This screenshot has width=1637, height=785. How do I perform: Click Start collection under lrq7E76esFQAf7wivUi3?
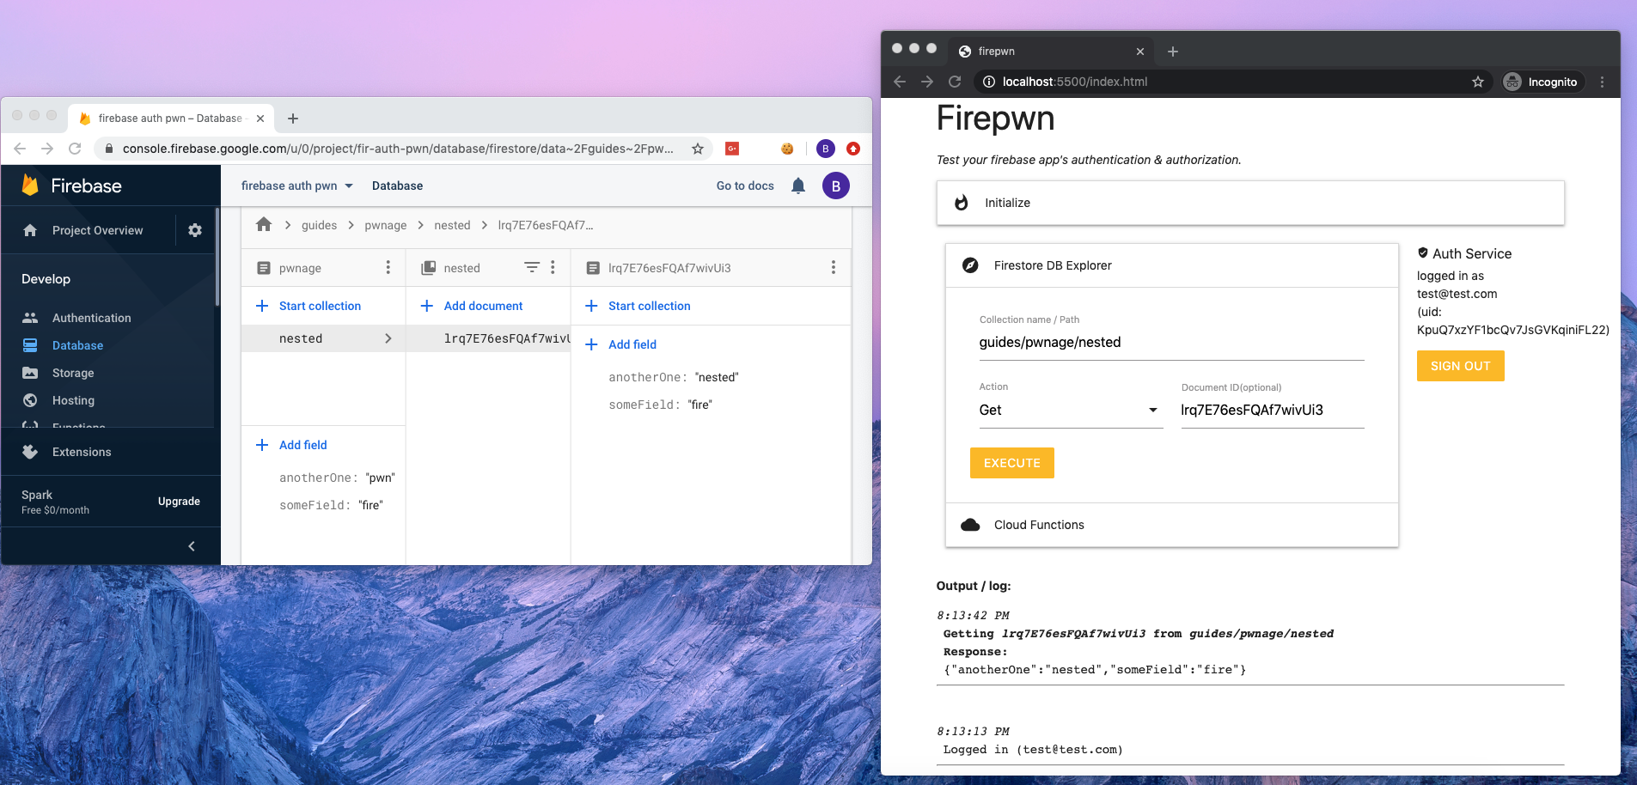click(638, 306)
